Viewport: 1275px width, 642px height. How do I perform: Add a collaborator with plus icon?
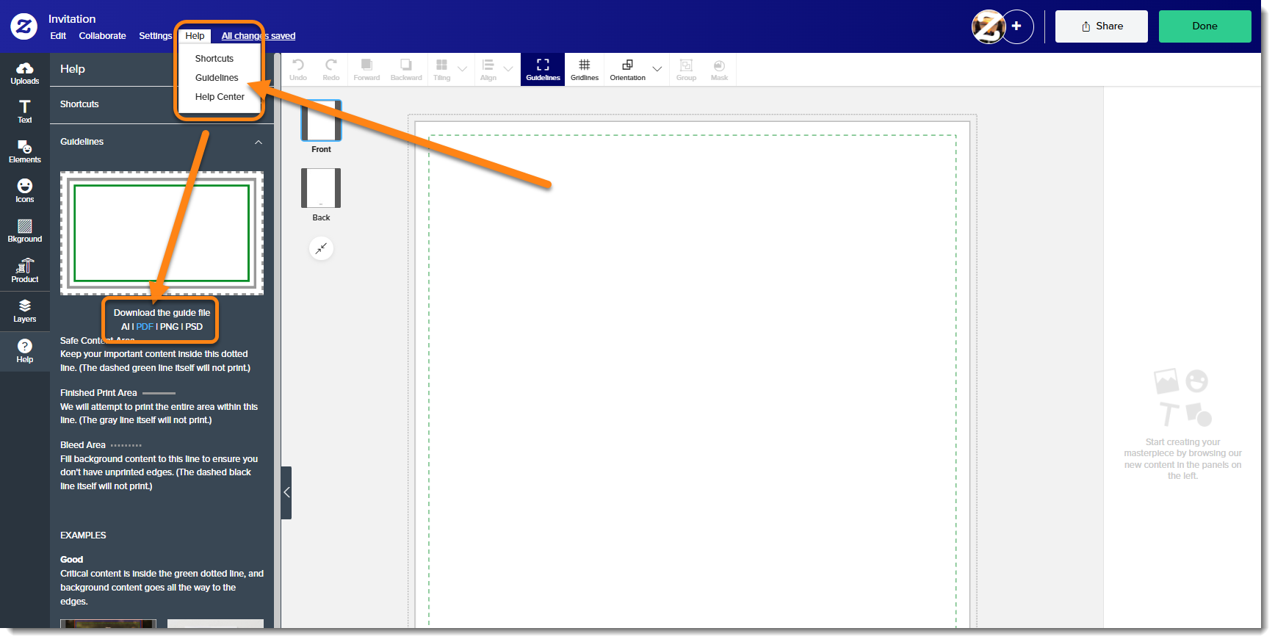pyautogui.click(x=1016, y=26)
